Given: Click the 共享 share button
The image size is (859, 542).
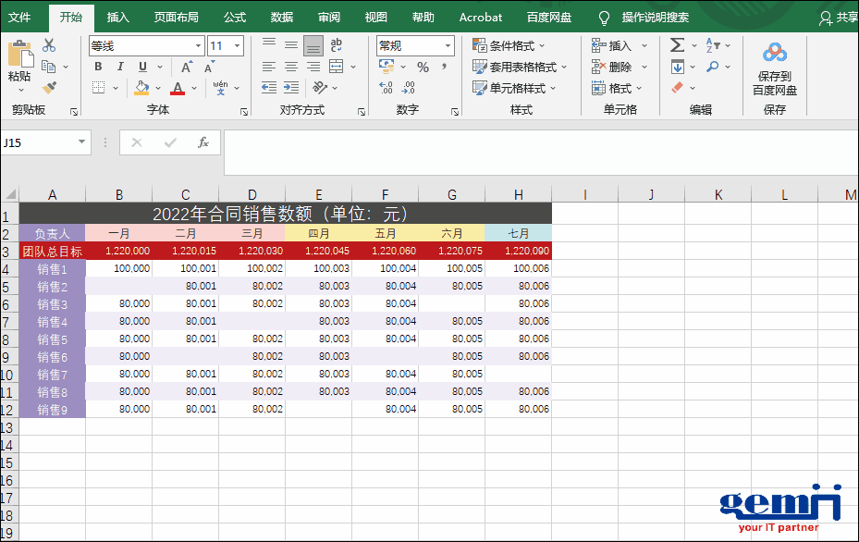Looking at the screenshot, I should 839,17.
